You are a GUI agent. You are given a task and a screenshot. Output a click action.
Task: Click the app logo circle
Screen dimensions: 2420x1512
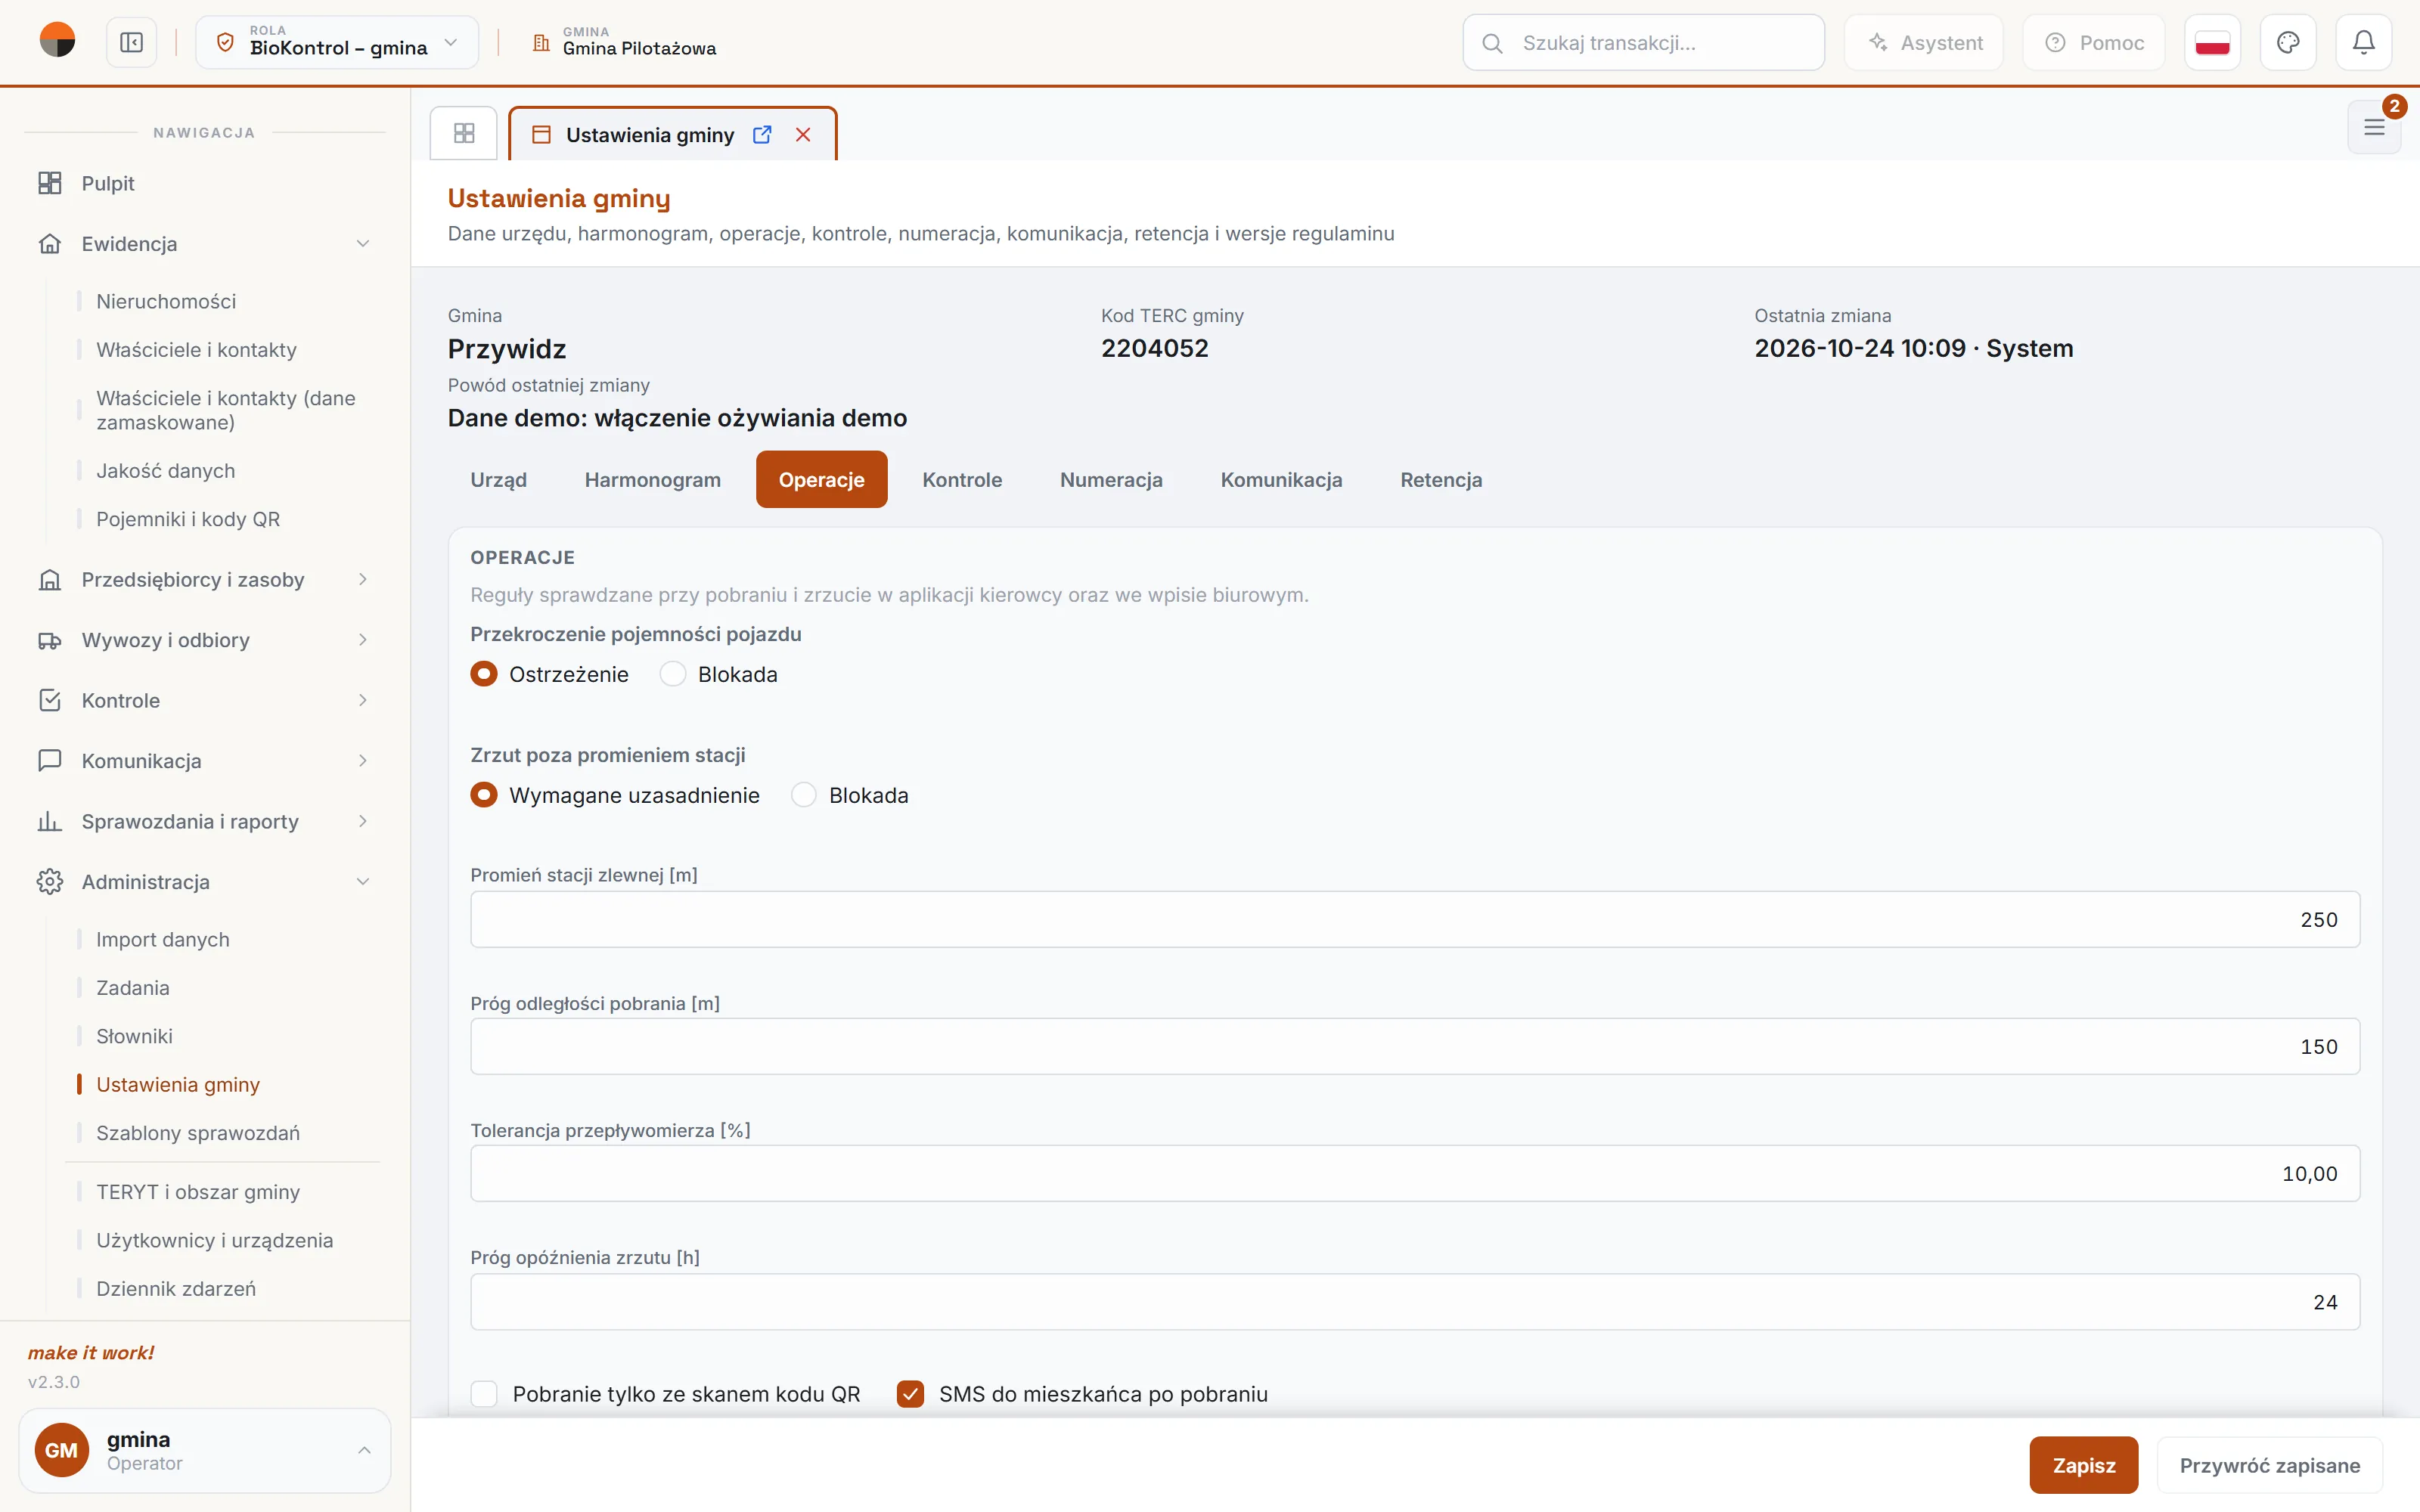[57, 41]
